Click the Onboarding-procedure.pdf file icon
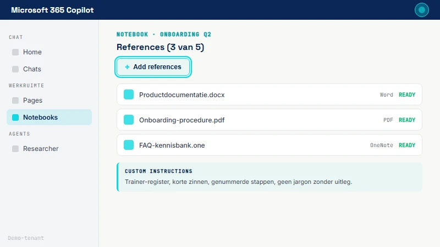 (x=129, y=120)
